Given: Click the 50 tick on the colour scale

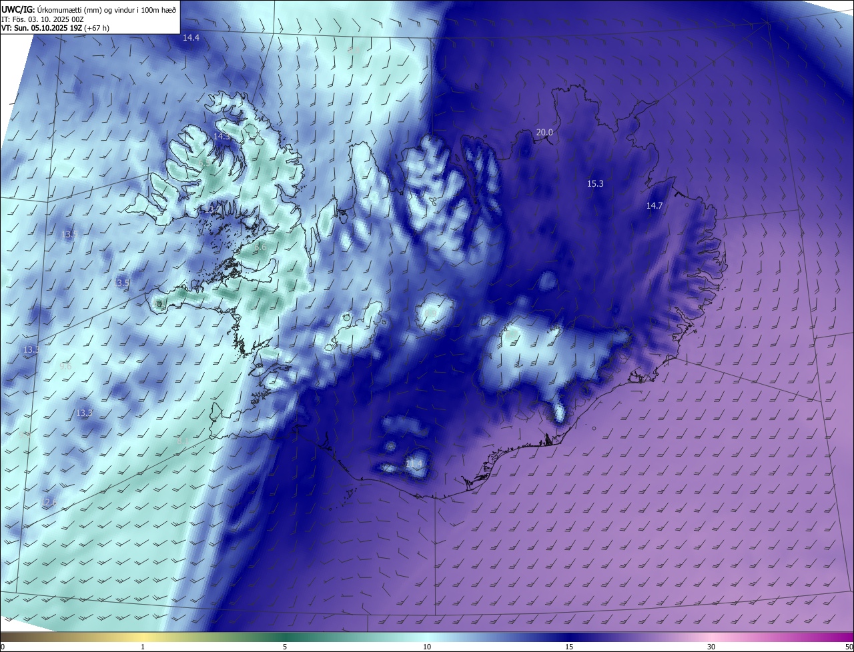Looking at the screenshot, I should click(x=849, y=647).
